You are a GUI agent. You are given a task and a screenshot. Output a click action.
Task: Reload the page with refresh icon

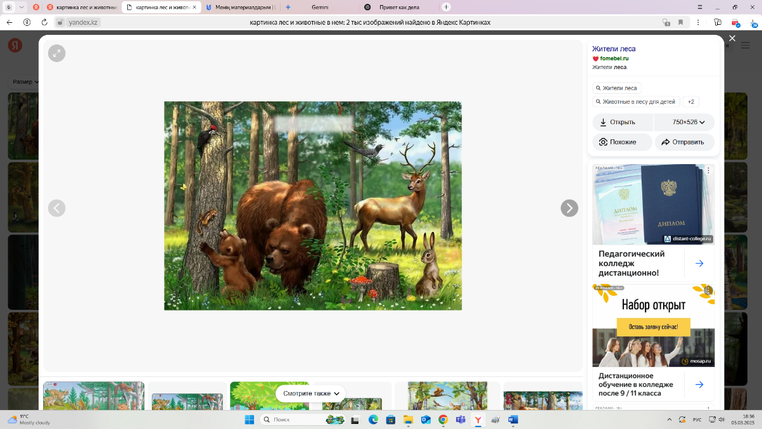pos(44,22)
